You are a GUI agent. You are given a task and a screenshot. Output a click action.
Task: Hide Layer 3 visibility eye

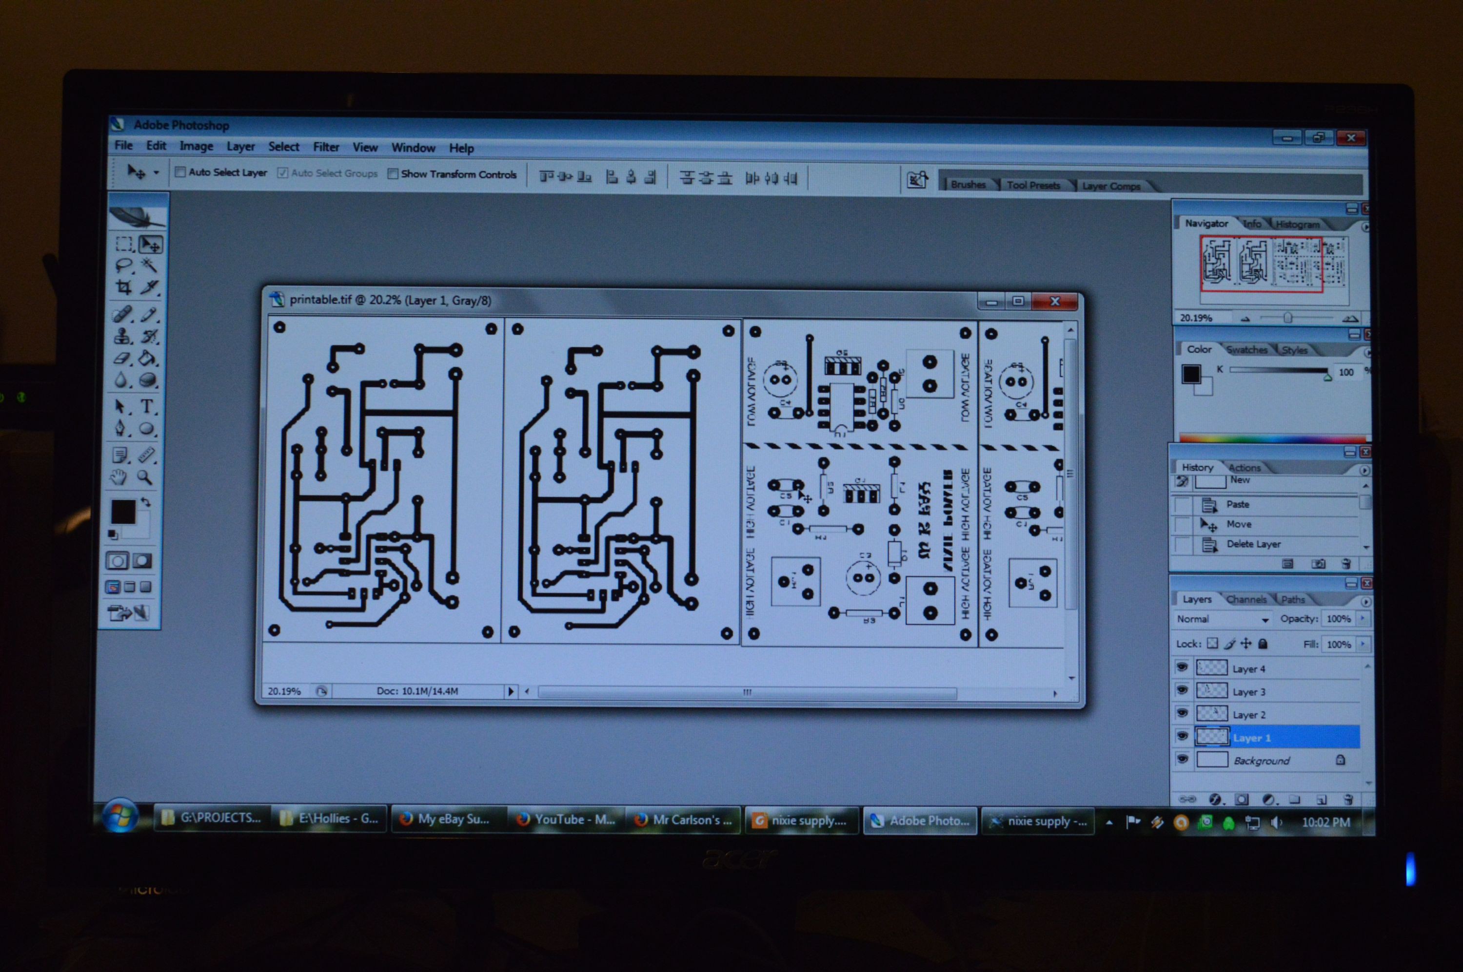point(1182,690)
